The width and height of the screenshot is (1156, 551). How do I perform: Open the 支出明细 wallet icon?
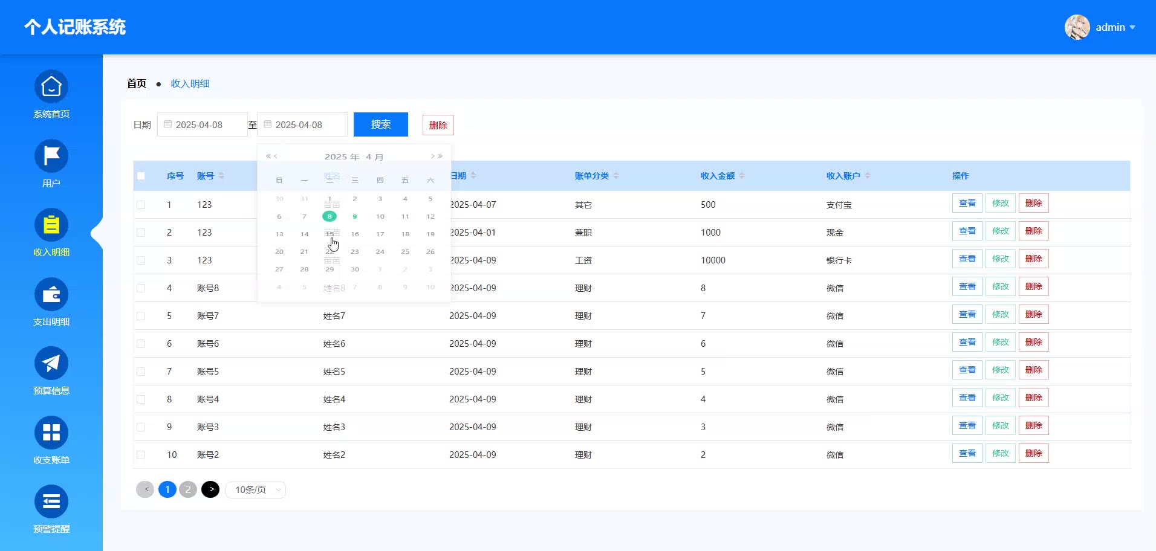click(x=51, y=295)
